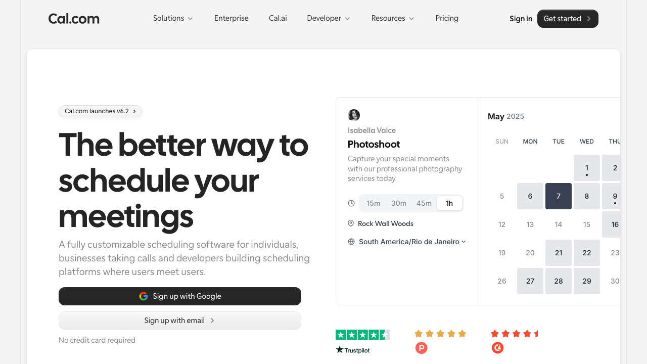Click the location pin next to Rock Wall Woods
Screen dimensions: 647x364
coord(351,223)
